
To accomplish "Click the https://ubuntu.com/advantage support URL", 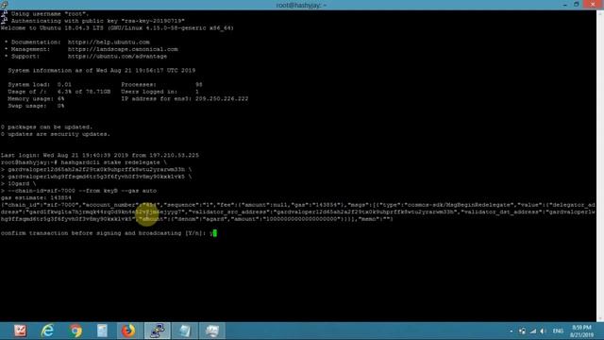I will click(x=117, y=57).
